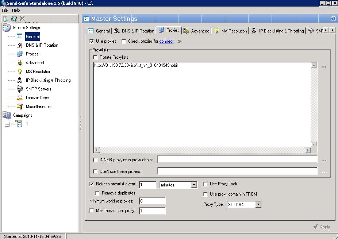
Task: Click proxylist scrollbar up arrow
Action: [314, 65]
